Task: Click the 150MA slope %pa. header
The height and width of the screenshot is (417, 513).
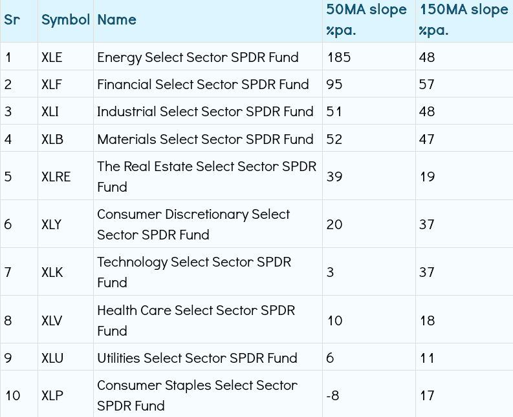Action: point(463,20)
